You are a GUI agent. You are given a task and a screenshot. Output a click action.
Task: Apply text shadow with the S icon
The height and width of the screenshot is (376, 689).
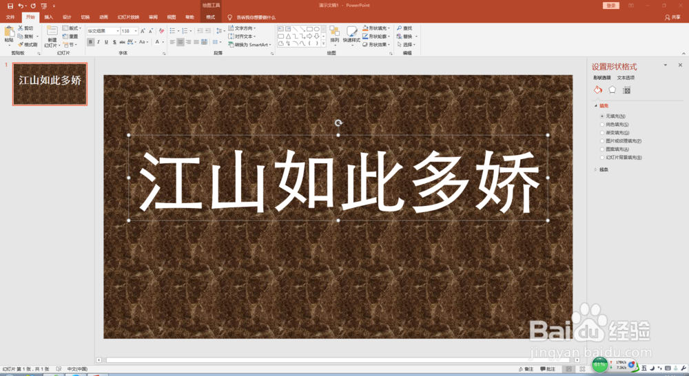coord(114,42)
